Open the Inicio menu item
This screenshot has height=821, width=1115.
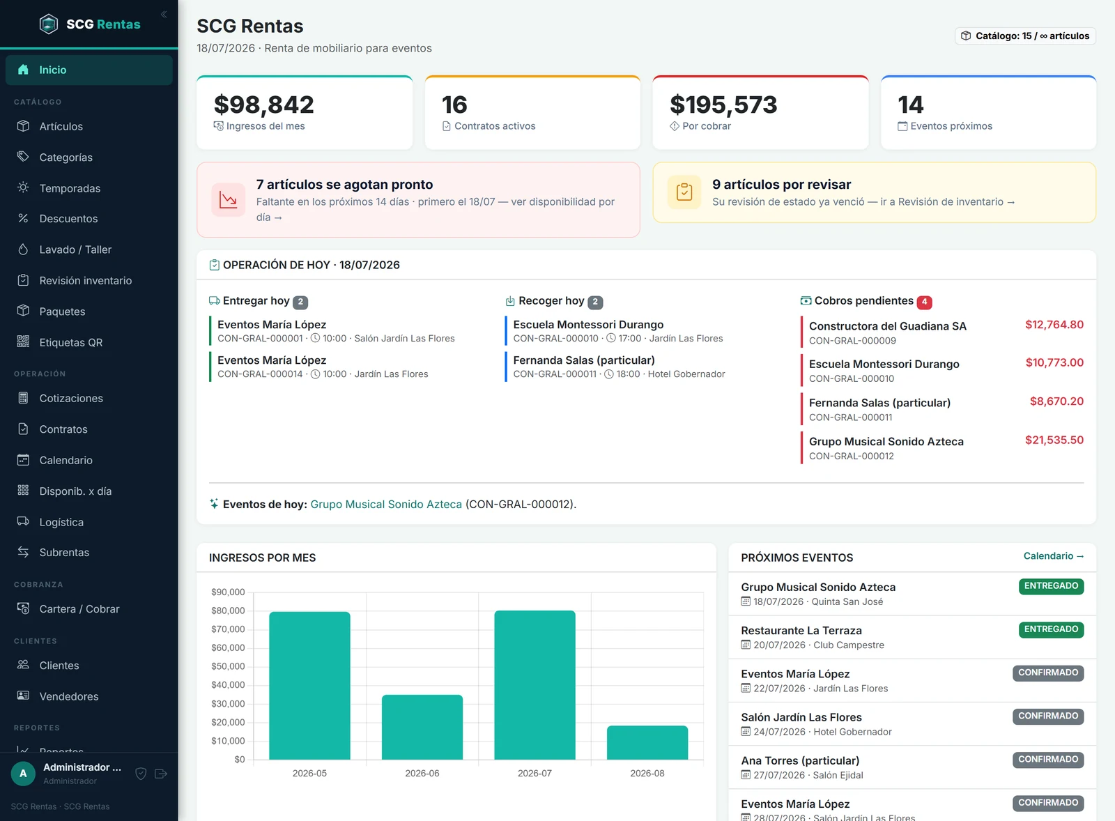[x=89, y=70]
